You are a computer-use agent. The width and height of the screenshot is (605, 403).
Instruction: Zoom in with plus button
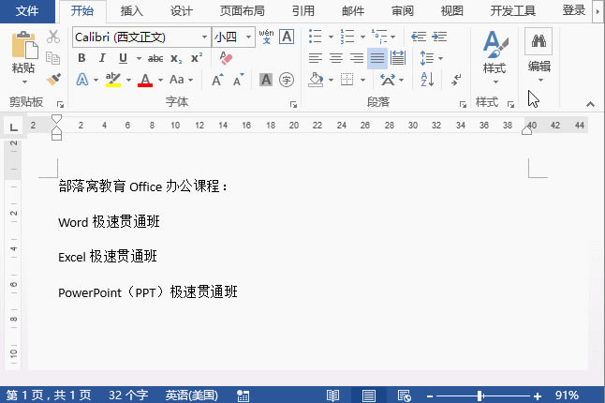point(537,396)
